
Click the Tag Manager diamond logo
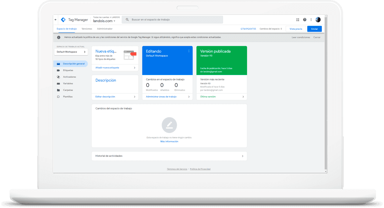63,20
